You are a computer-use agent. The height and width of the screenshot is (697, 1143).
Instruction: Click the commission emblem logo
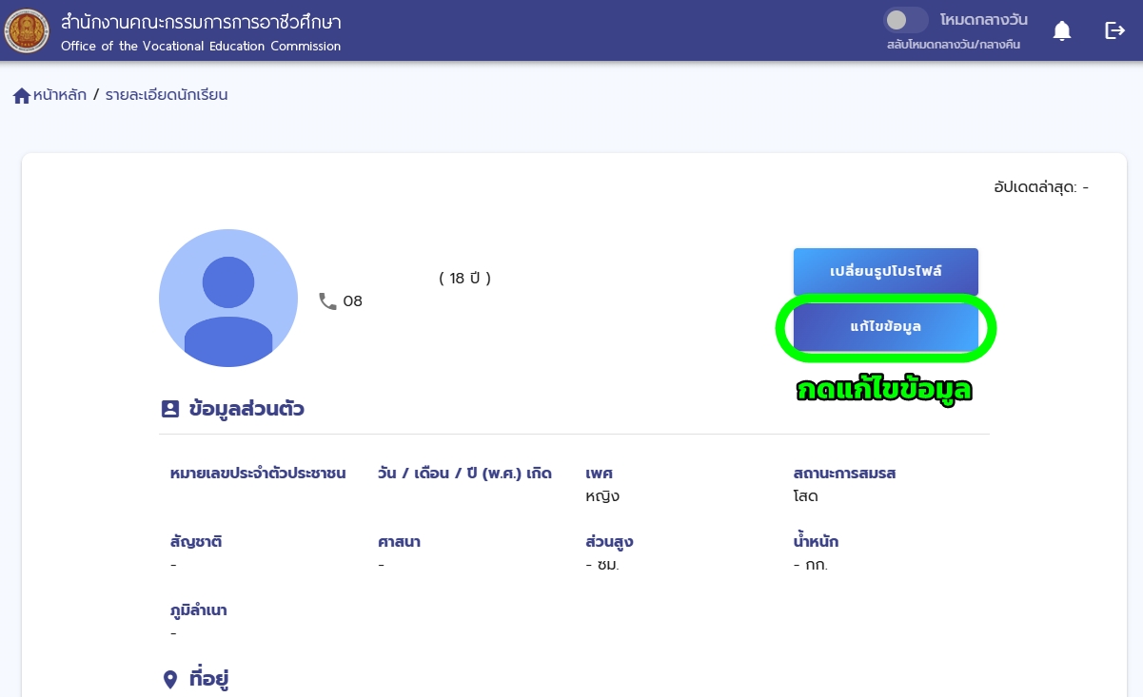(x=27, y=30)
